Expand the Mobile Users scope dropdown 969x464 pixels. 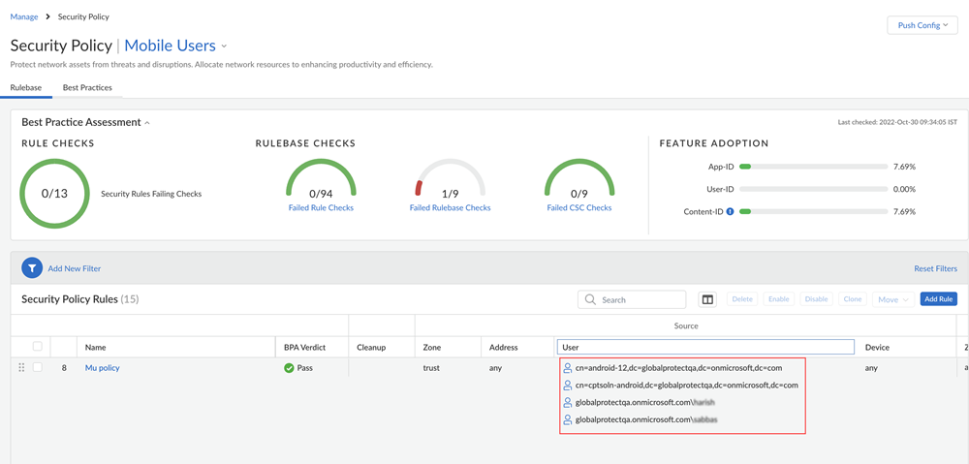tap(224, 46)
